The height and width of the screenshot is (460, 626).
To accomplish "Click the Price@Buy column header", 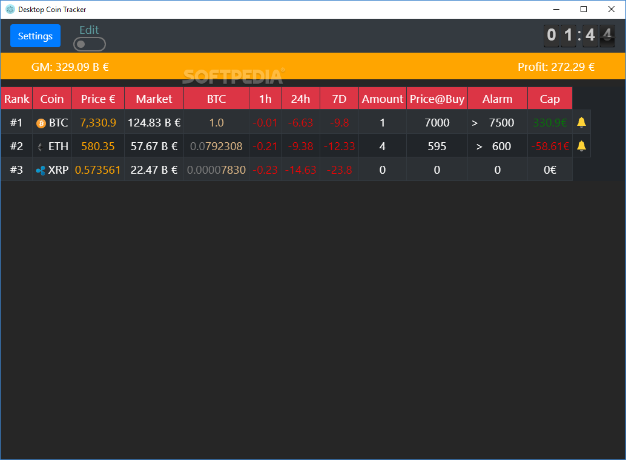I will pos(437,99).
